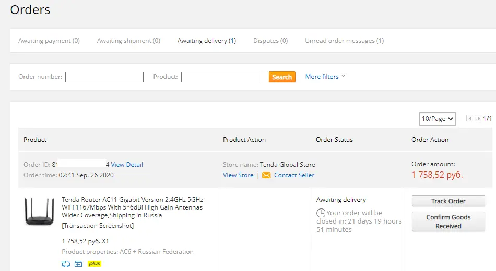Click the delivery truck icon under product properties
This screenshot has width=496, height=271.
[x=66, y=263]
